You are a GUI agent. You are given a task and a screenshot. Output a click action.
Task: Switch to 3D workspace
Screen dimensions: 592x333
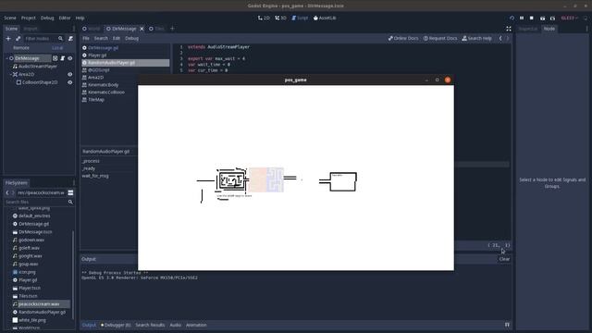tap(280, 18)
